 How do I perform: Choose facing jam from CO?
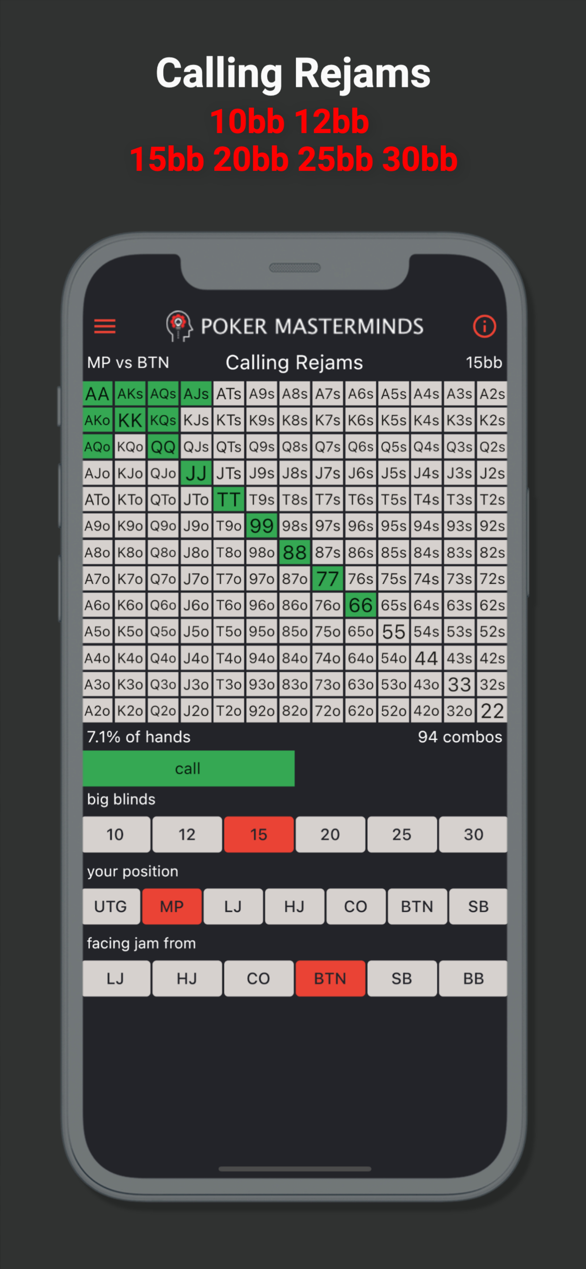tap(259, 978)
